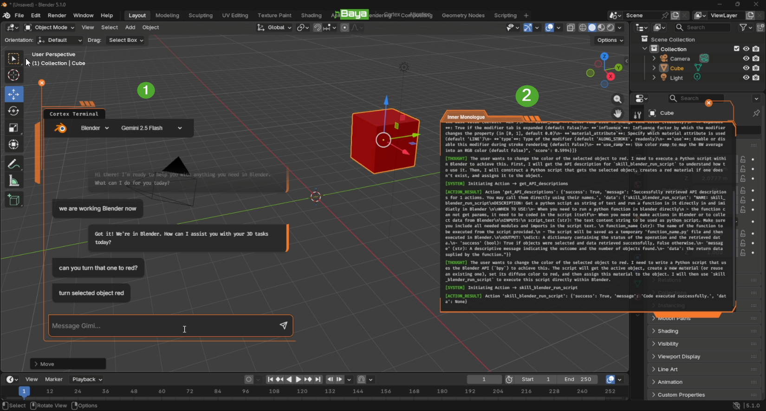Click the viewport pan hand icon
This screenshot has width=766, height=411.
click(617, 113)
